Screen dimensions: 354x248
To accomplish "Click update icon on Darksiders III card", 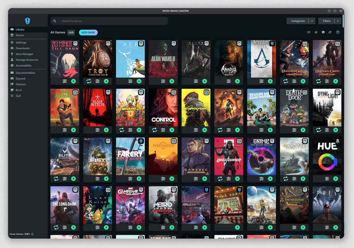I will pyautogui.click(x=220, y=130).
